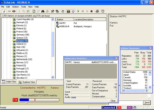Select Netherlands (25) in tree
The height and width of the screenshot is (110, 154).
click(x=24, y=59)
